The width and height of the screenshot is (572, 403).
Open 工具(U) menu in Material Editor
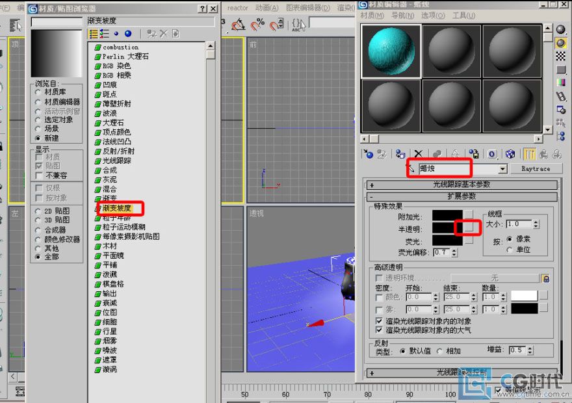463,16
